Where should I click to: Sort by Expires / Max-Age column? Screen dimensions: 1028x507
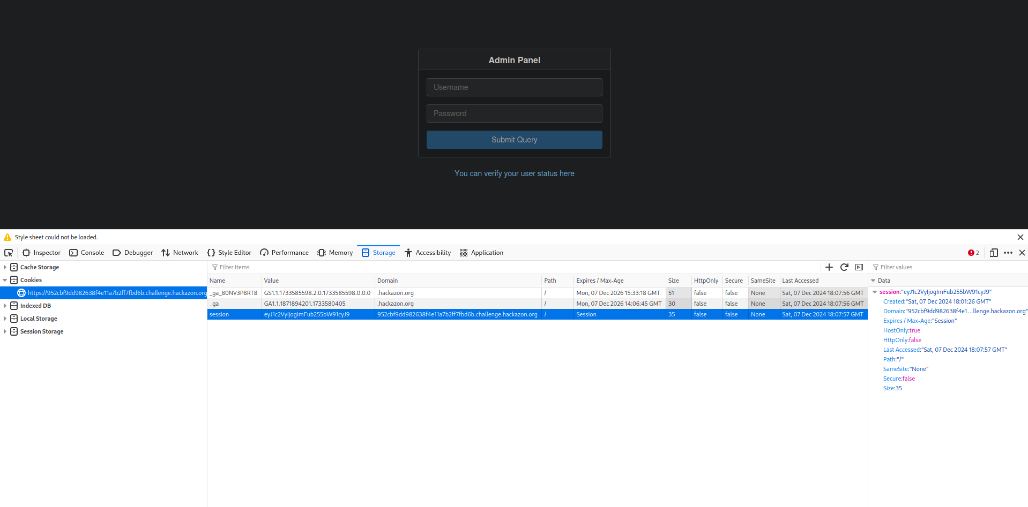coord(620,281)
